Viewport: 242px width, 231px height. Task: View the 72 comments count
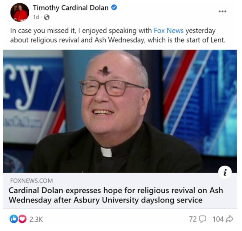[x=193, y=219]
